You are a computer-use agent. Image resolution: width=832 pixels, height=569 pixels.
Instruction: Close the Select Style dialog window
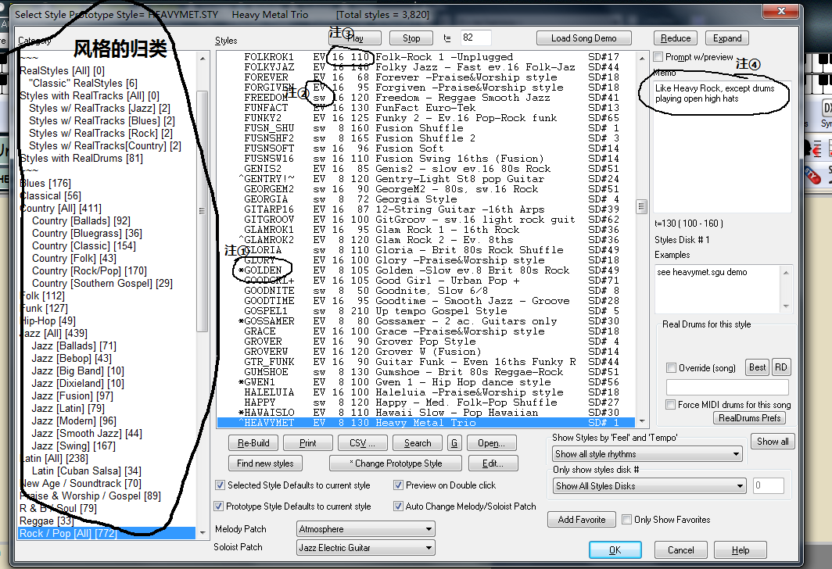(781, 11)
